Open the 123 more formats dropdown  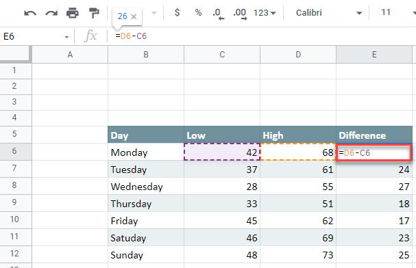click(265, 13)
